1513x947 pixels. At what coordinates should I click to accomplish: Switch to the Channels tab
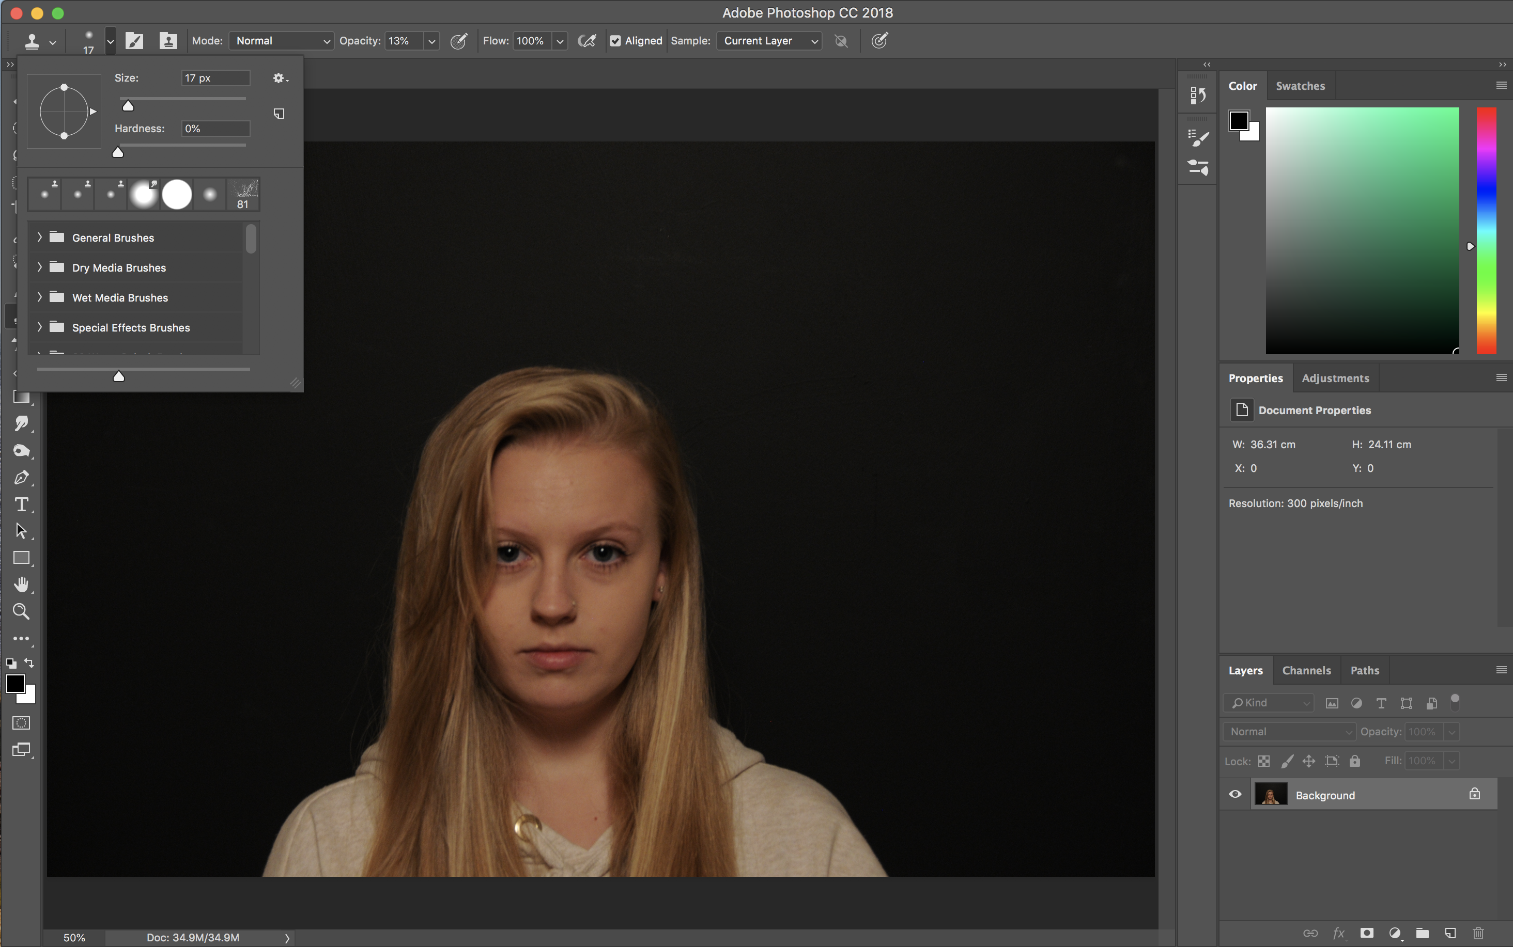coord(1306,670)
